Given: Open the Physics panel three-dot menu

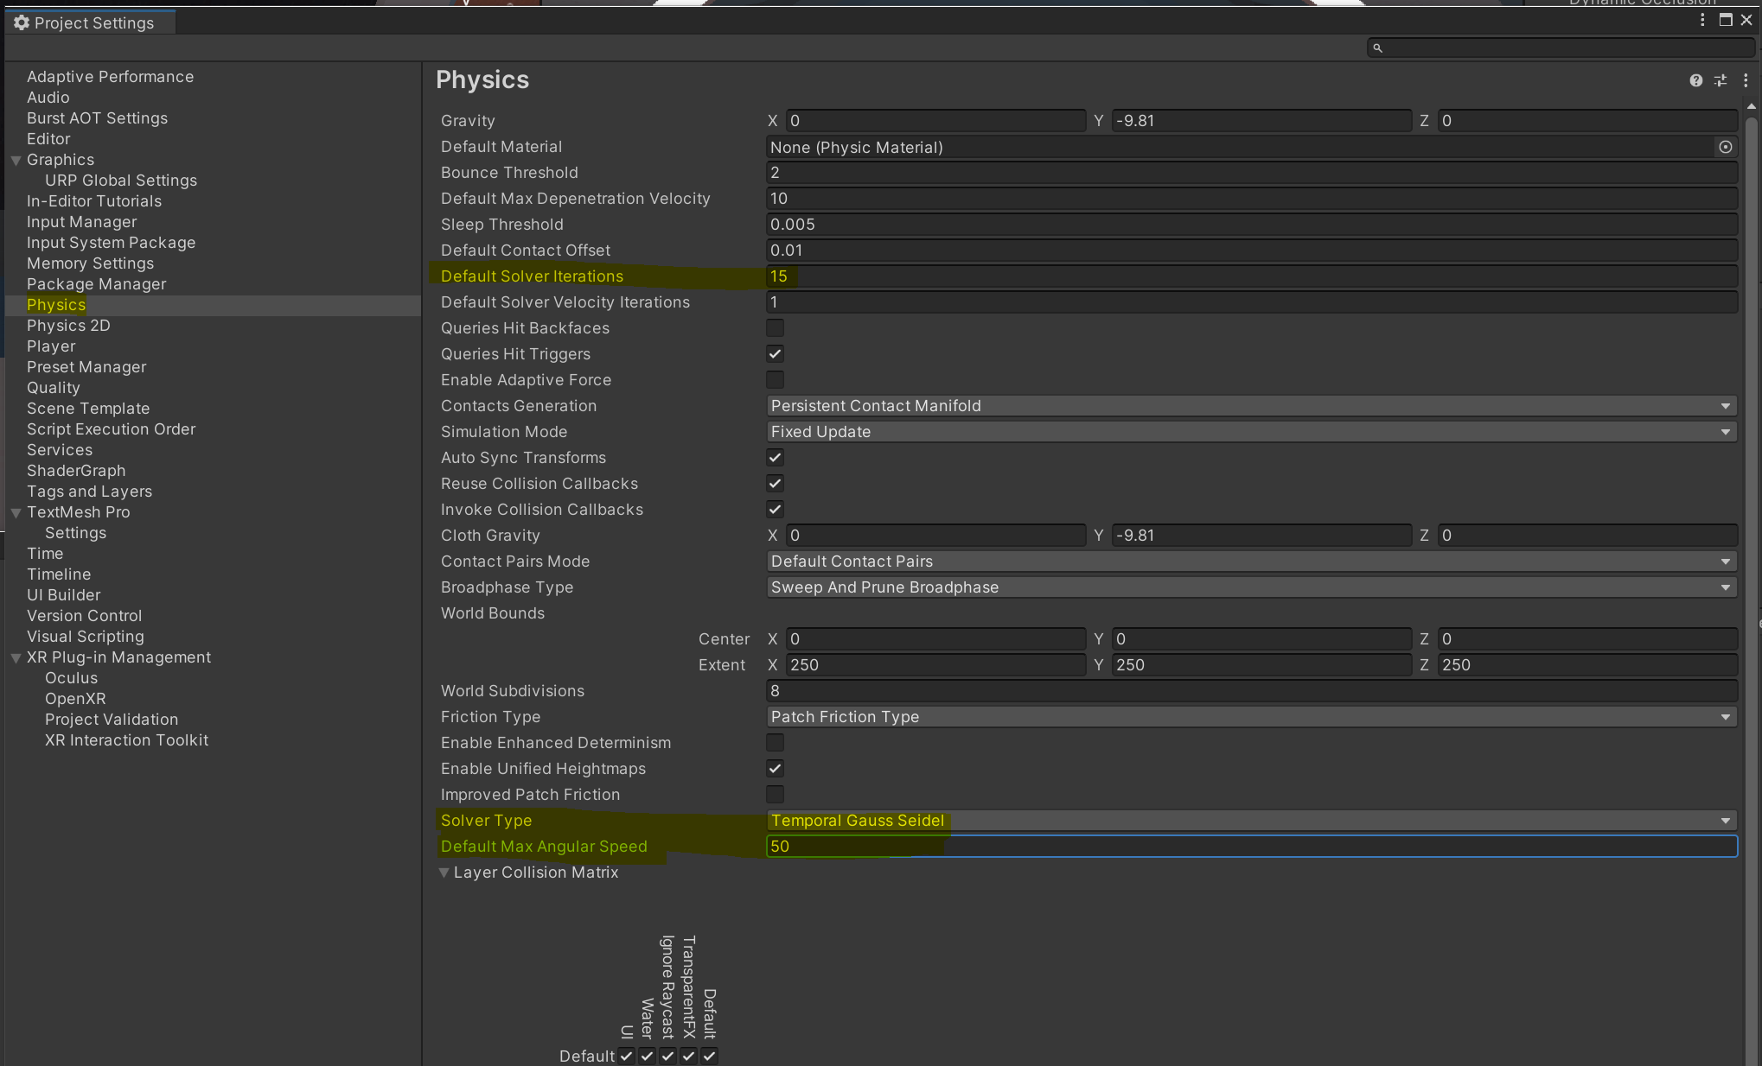Looking at the screenshot, I should tap(1746, 80).
